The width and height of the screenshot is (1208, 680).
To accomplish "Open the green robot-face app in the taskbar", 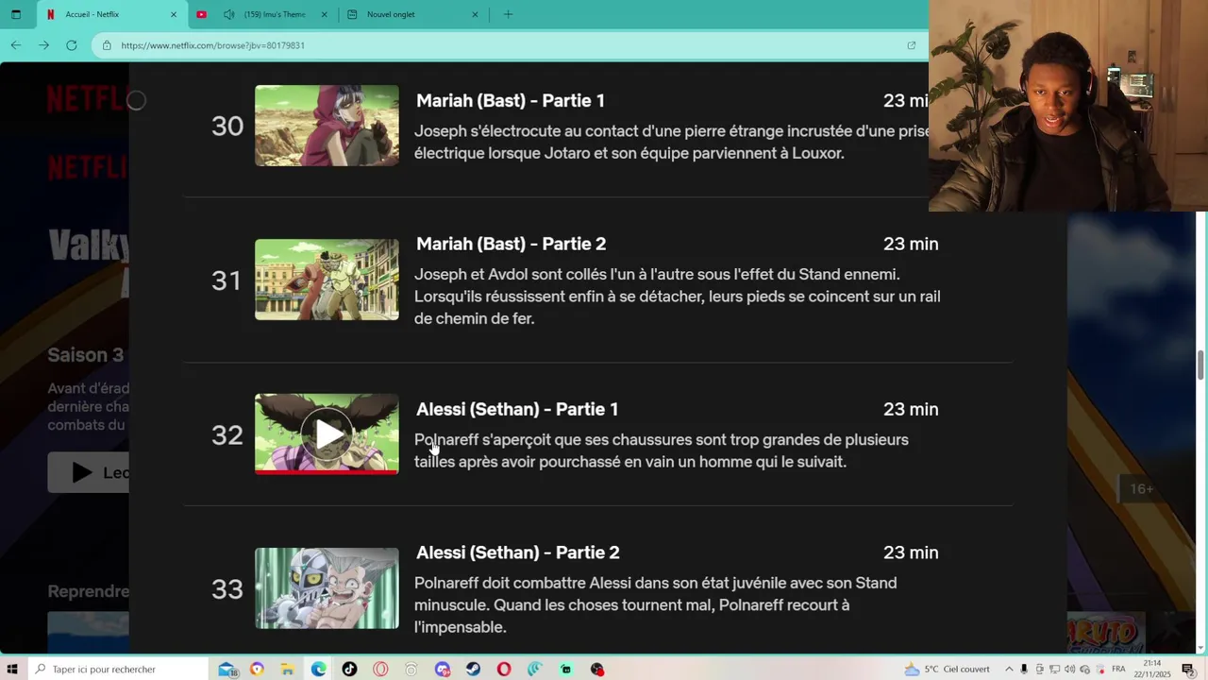I will coord(565,669).
